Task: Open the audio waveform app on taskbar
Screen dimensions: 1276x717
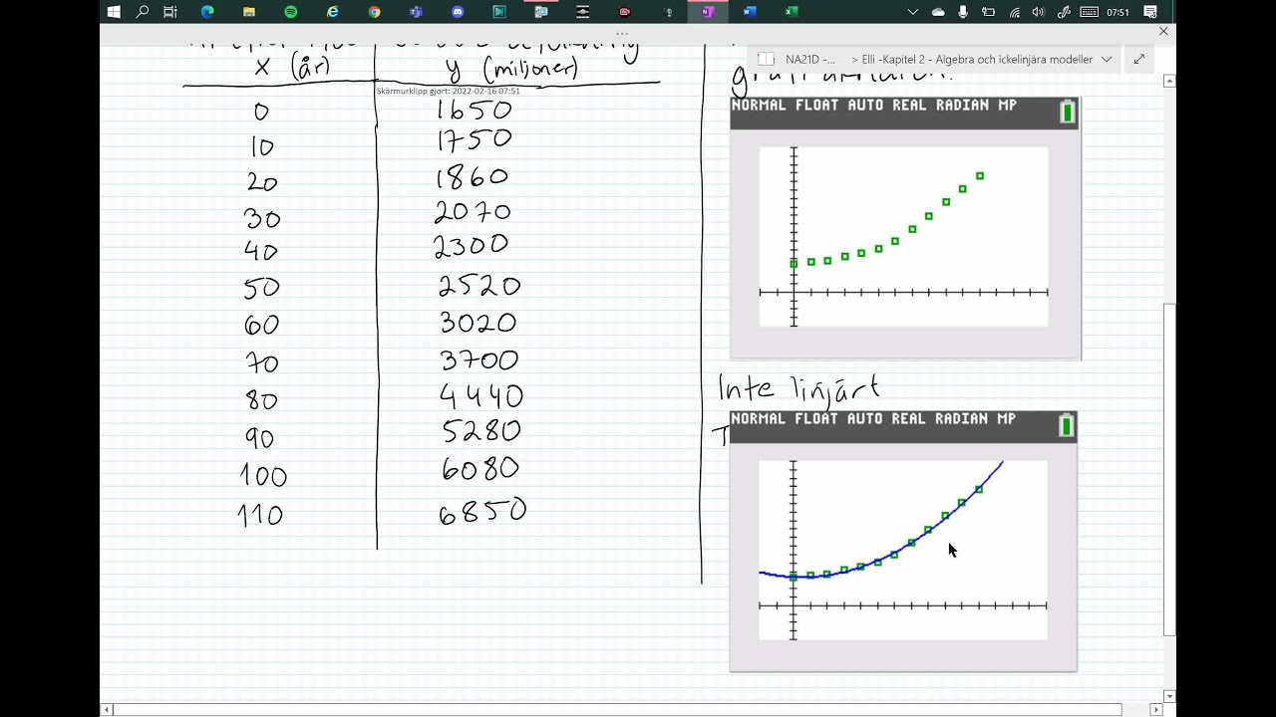Action: (583, 12)
